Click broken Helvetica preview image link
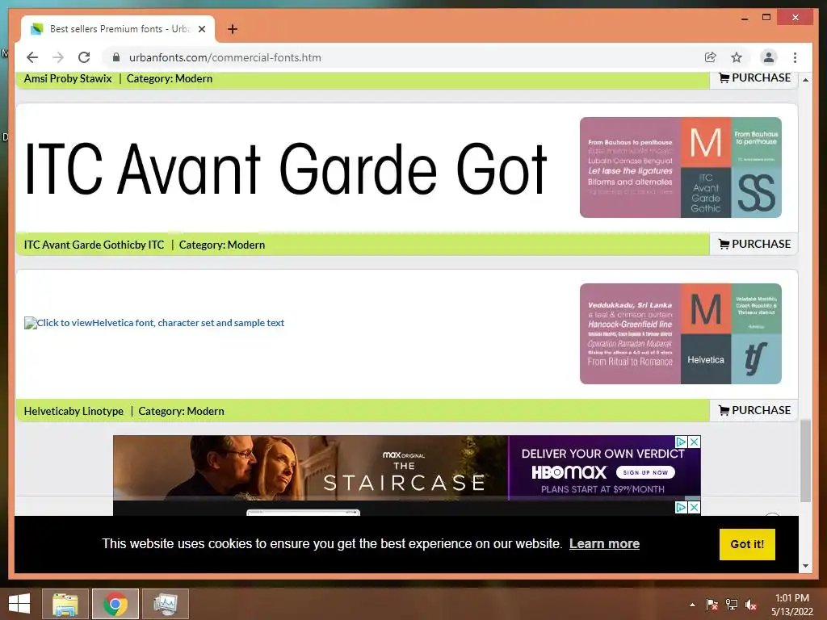827x620 pixels. coord(154,323)
